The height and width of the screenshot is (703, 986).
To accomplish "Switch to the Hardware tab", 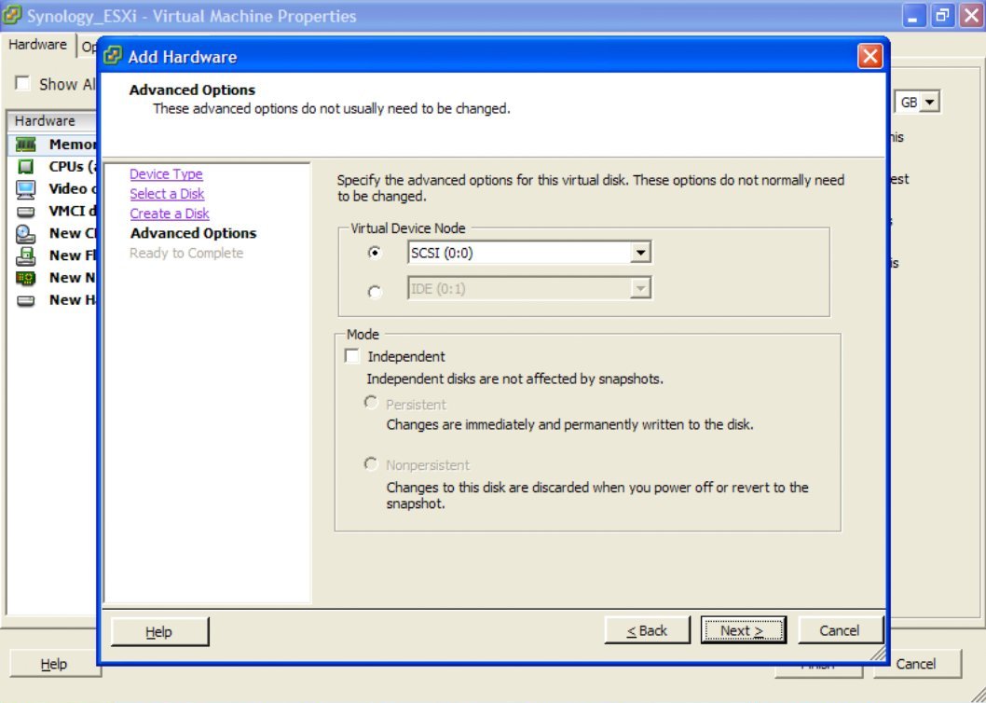I will (x=37, y=45).
